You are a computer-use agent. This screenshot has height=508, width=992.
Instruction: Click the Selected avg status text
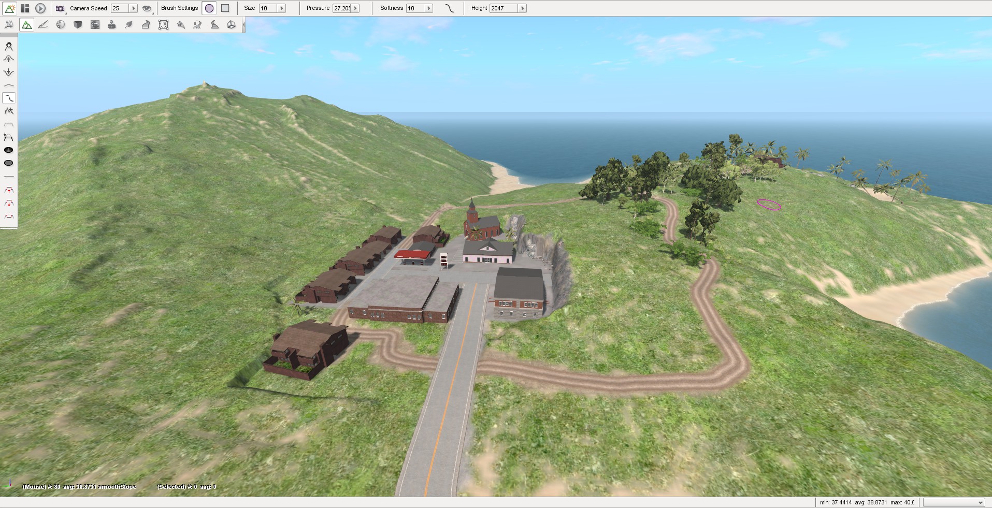click(186, 487)
